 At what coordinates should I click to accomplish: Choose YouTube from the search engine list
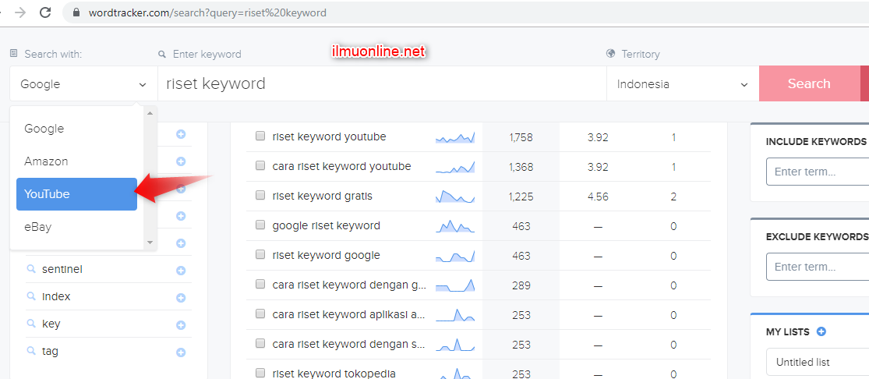pos(76,194)
